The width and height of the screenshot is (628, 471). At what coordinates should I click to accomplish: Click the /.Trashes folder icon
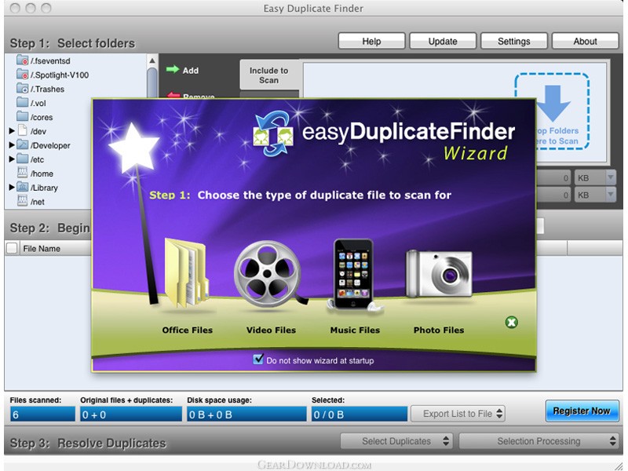click(23, 89)
